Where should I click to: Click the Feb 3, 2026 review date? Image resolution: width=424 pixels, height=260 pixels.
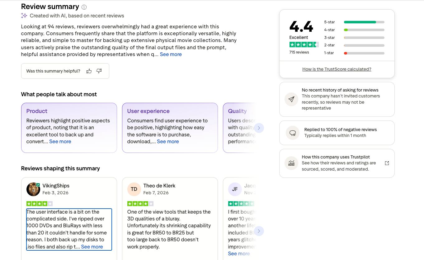55,193
